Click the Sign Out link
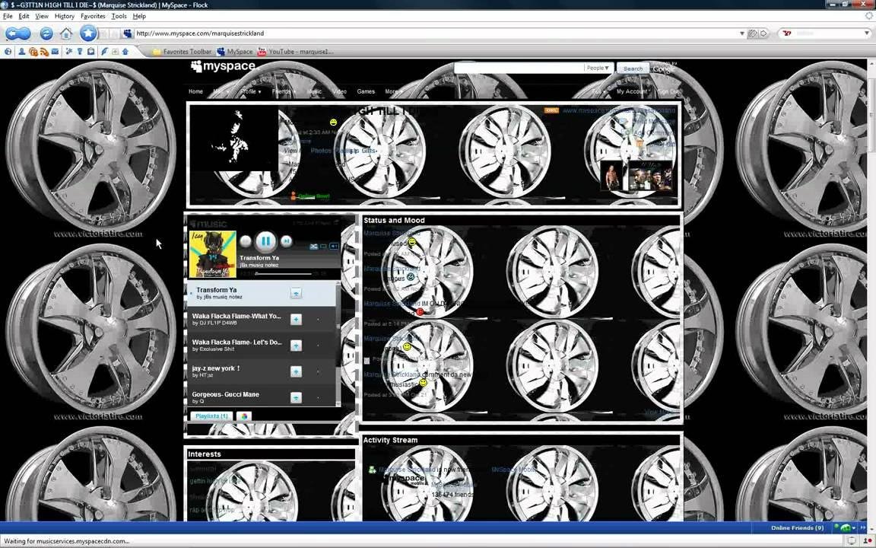The height and width of the screenshot is (548, 876). tap(668, 91)
